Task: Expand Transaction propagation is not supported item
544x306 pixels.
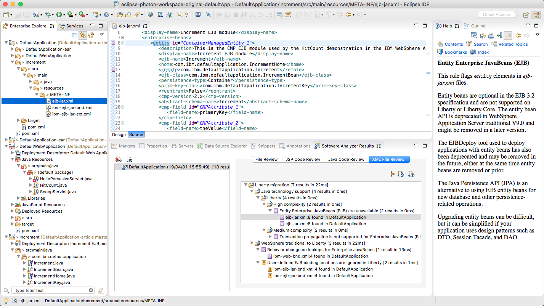Action: click(x=270, y=237)
